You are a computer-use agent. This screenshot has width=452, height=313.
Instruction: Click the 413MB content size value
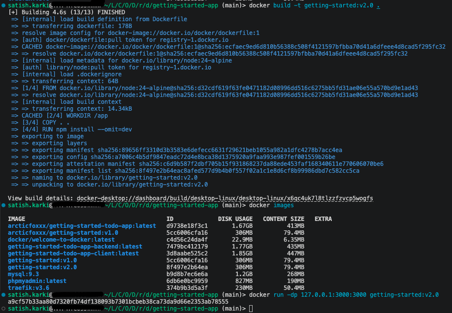(295, 226)
